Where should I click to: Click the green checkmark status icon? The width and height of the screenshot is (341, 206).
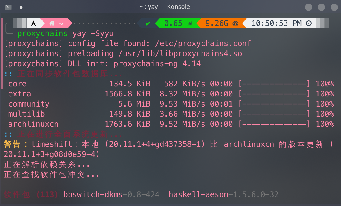[x=148, y=23]
